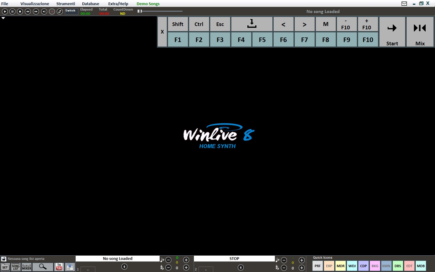Click the Ctrl key button
435x272 pixels.
(x=199, y=24)
